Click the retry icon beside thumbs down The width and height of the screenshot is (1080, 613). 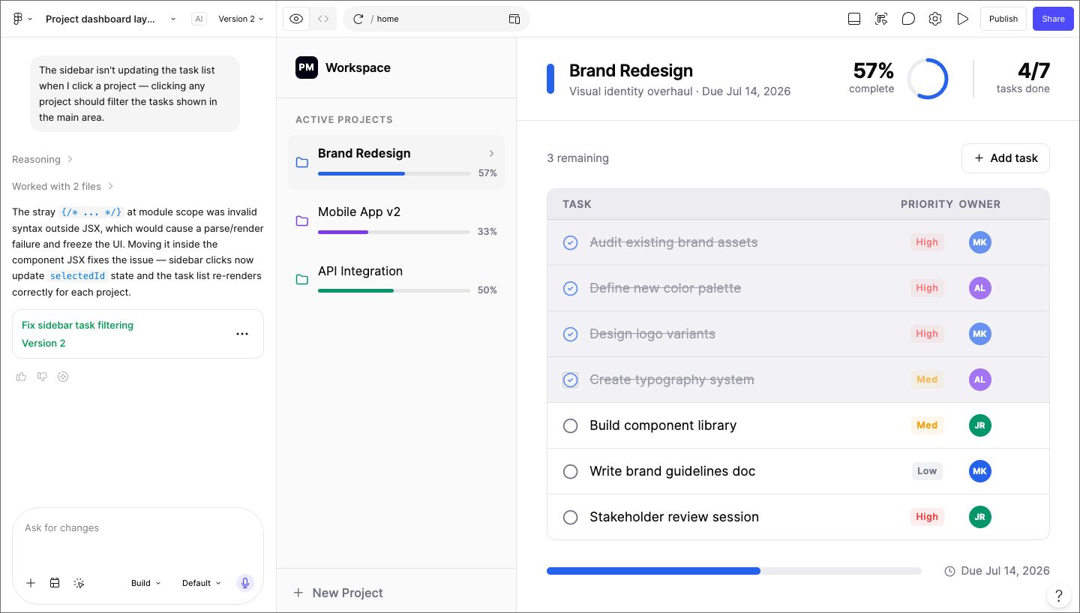[63, 377]
